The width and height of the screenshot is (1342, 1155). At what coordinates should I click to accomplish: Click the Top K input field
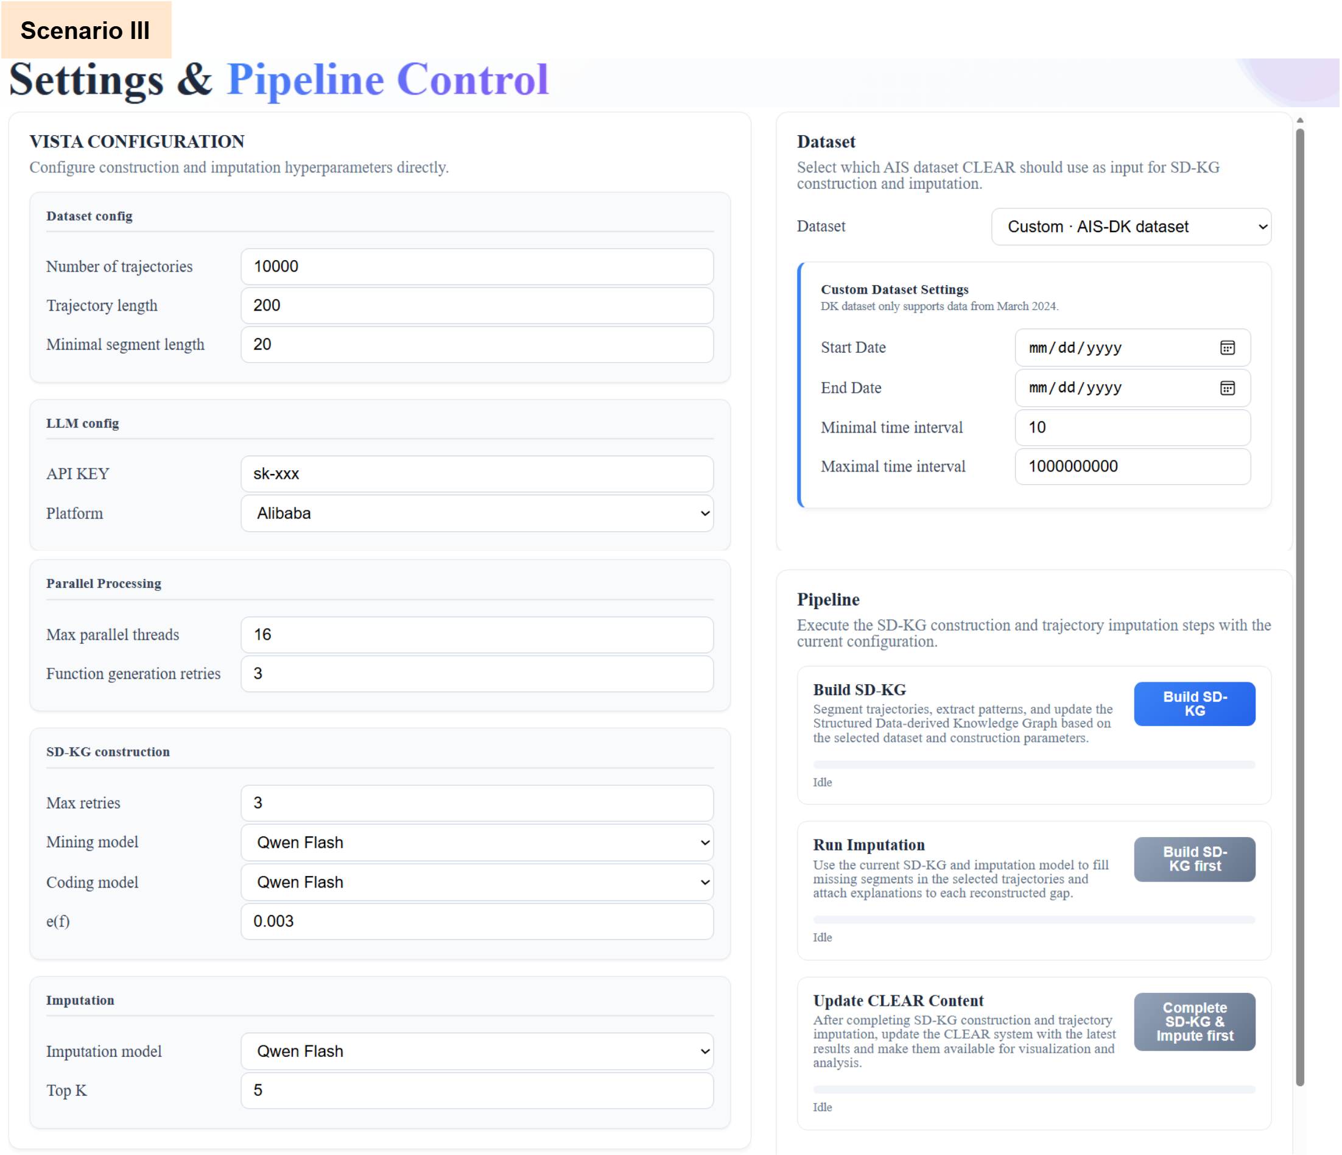point(477,1090)
